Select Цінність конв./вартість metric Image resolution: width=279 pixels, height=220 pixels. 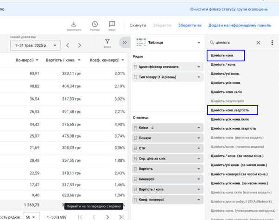pyautogui.click(x=231, y=110)
